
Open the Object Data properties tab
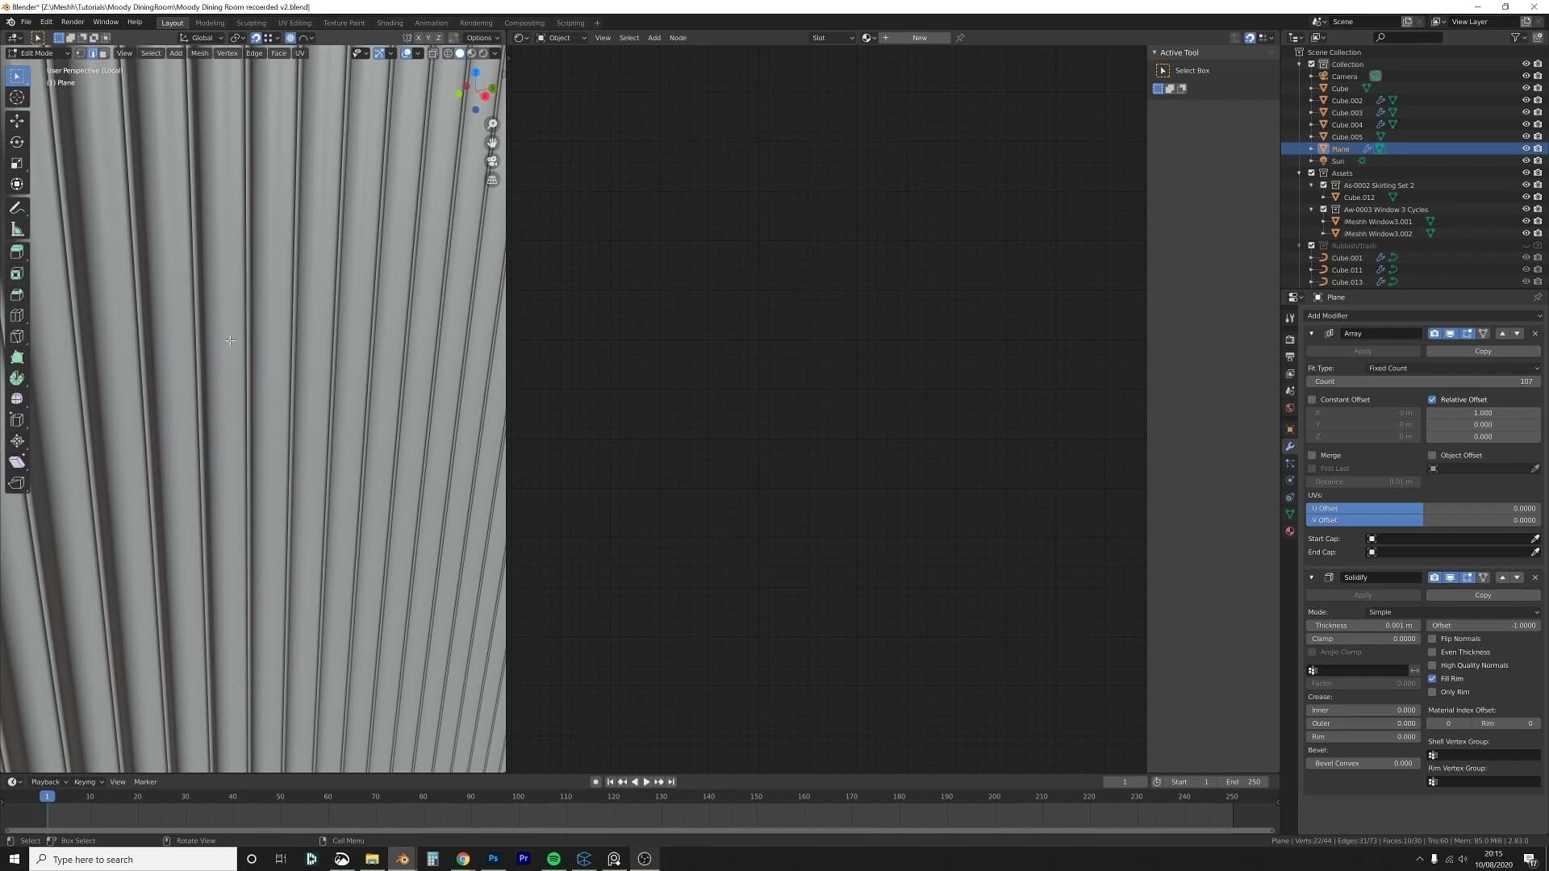click(1290, 515)
